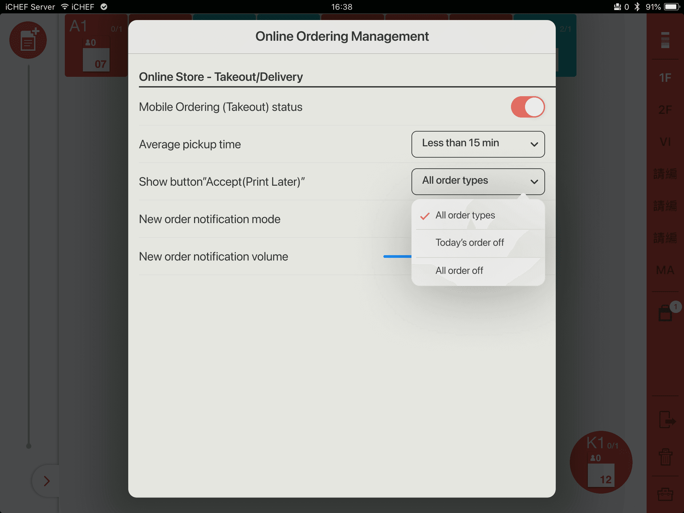The image size is (684, 513).
Task: Tap the new order icon top-left
Action: pyautogui.click(x=28, y=40)
